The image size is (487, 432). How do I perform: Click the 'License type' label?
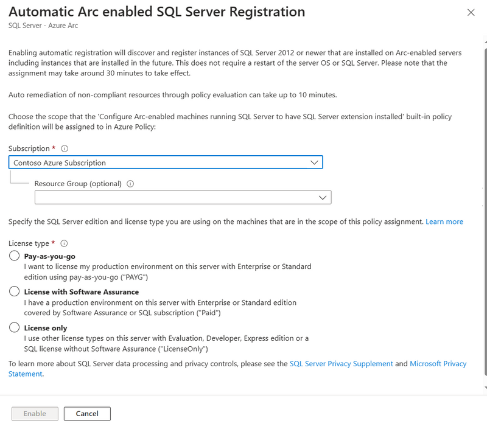29,243
